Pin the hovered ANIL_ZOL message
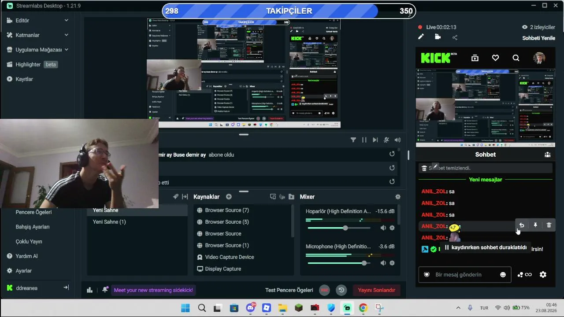 pyautogui.click(x=535, y=225)
